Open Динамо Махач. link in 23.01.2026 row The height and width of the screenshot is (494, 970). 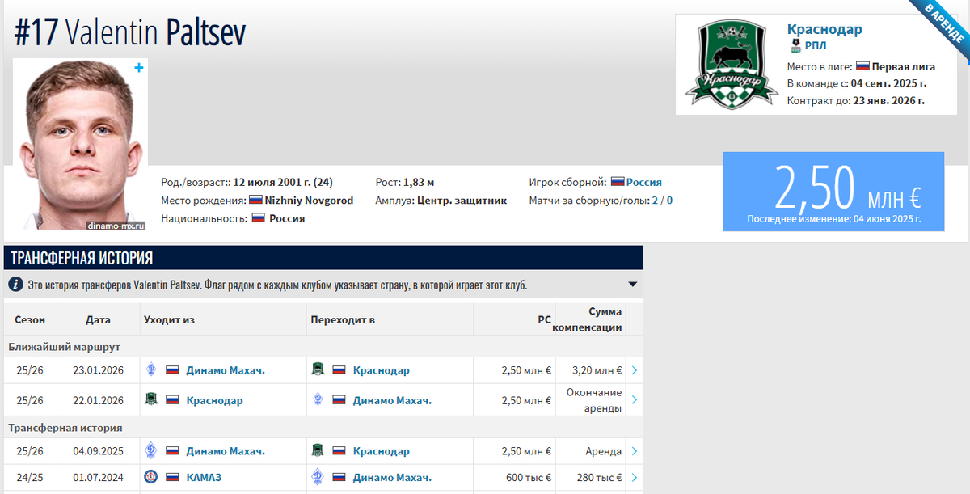(226, 370)
